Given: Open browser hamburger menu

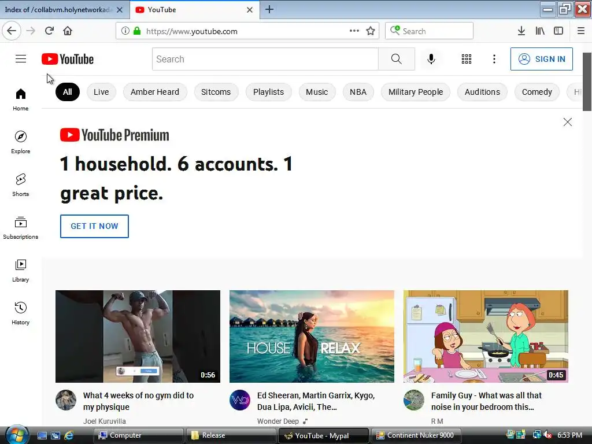Looking at the screenshot, I should tap(581, 31).
